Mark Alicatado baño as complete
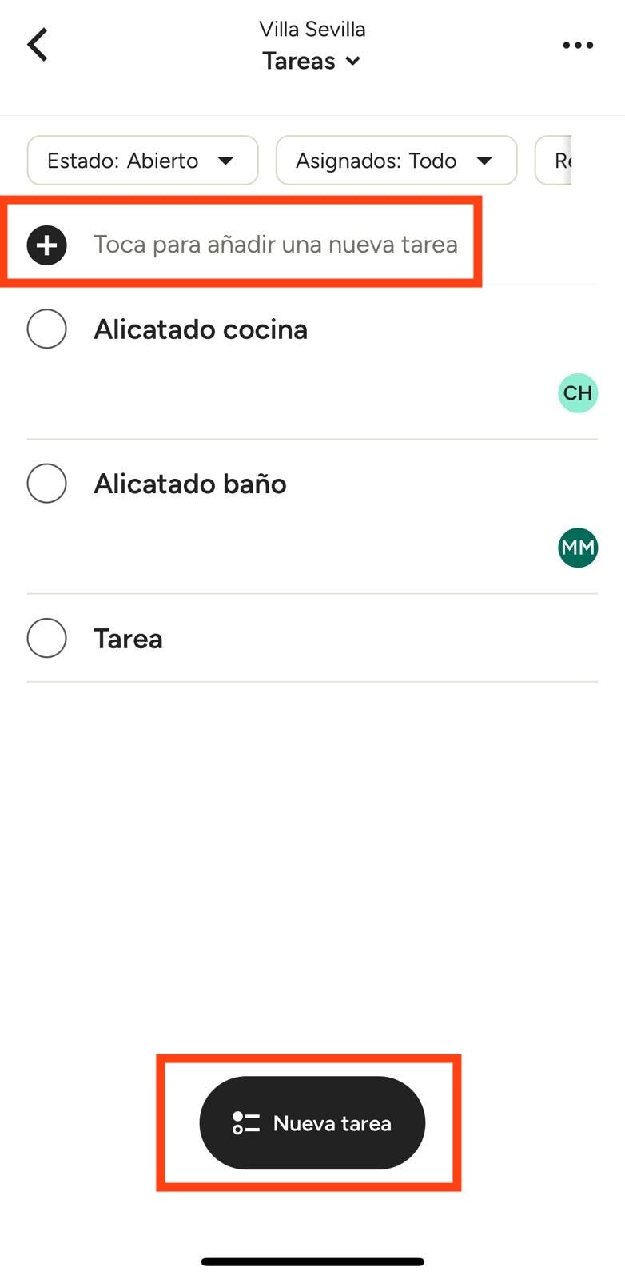The width and height of the screenshot is (625, 1279). tap(46, 484)
